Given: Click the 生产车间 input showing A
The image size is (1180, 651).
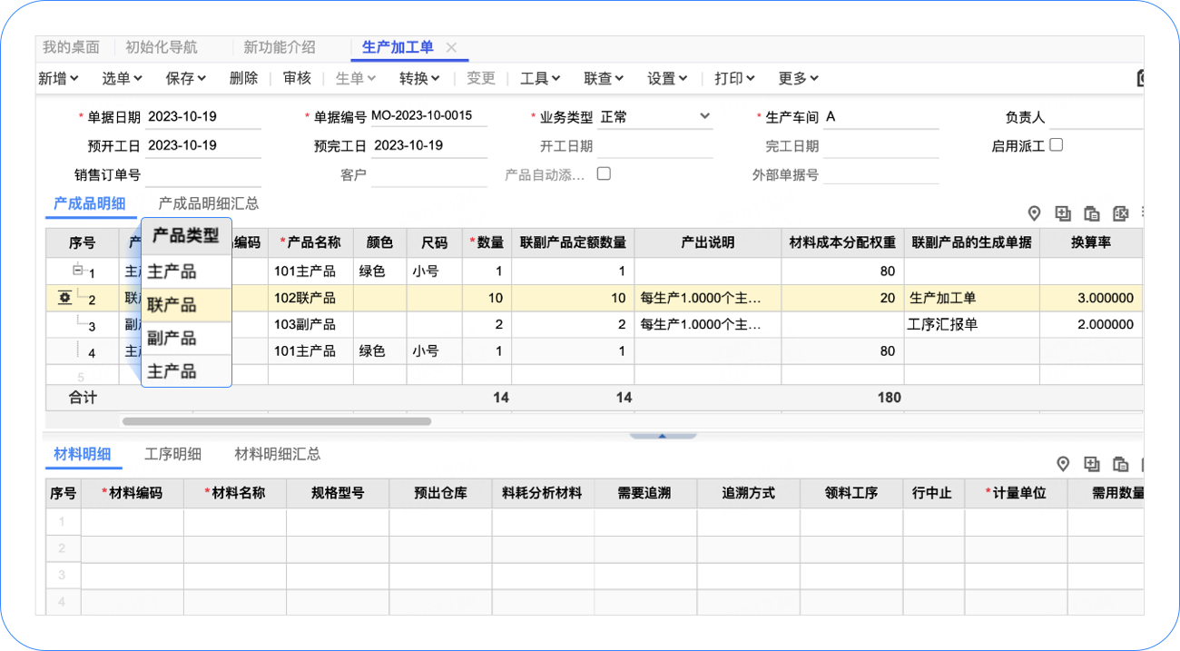Looking at the screenshot, I should tap(880, 117).
